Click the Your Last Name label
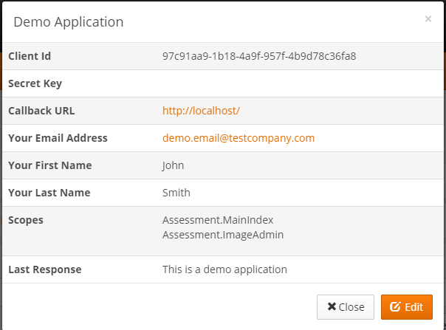 coord(49,193)
